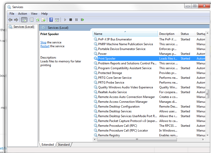211x153 pixels.
Task: Select Services (Local) in the left pane
Action: click(23, 27)
